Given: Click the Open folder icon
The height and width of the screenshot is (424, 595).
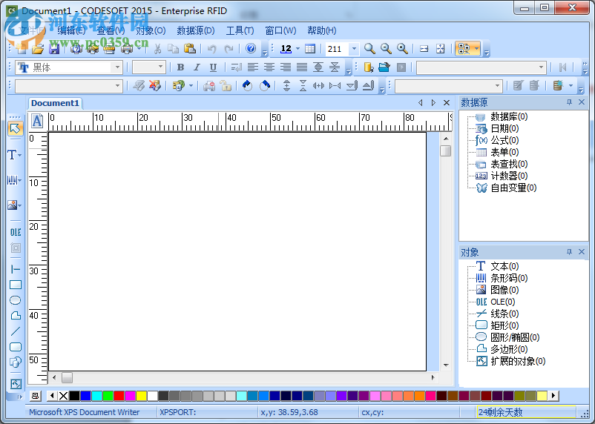Looking at the screenshot, I should point(38,48).
